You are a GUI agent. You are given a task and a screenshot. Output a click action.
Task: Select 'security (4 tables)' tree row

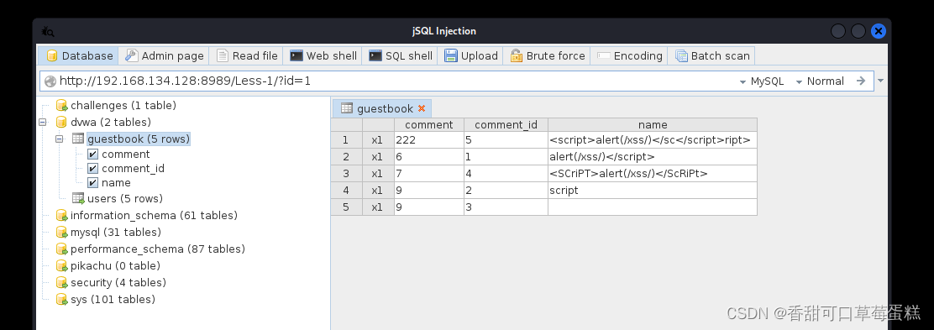(x=111, y=283)
